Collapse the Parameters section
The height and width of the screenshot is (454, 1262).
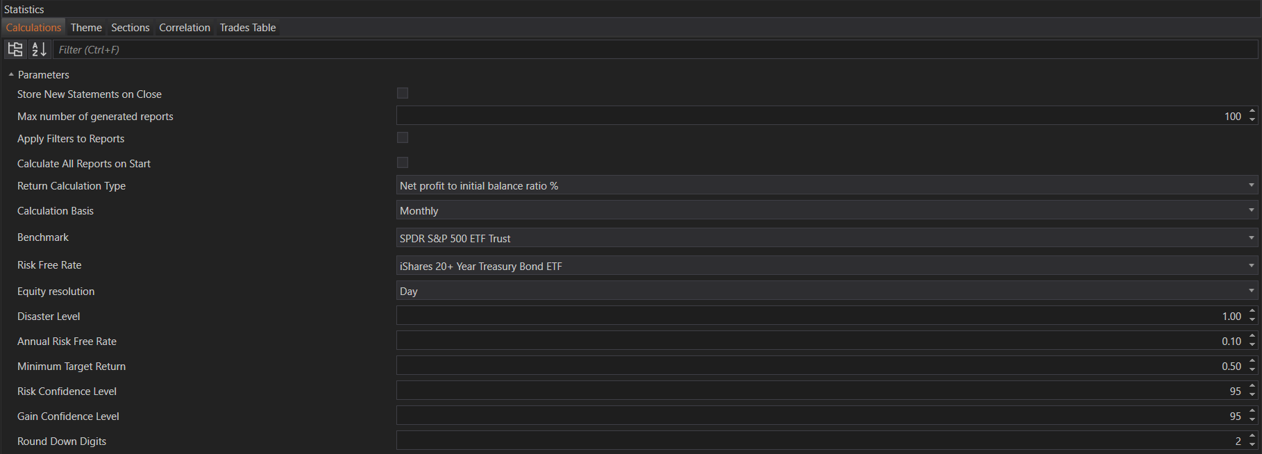click(11, 74)
